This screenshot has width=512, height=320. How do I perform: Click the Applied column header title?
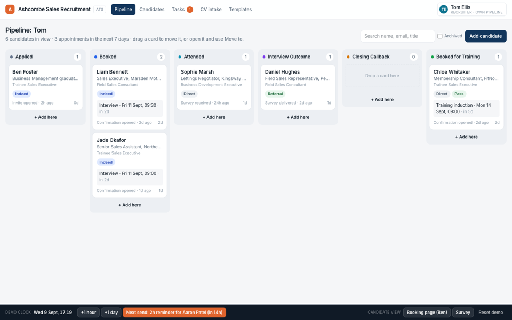24,57
